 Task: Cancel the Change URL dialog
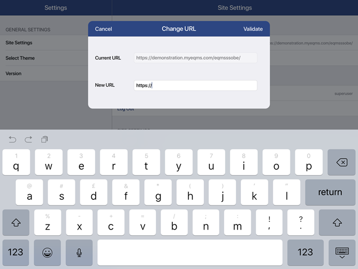tap(104, 29)
